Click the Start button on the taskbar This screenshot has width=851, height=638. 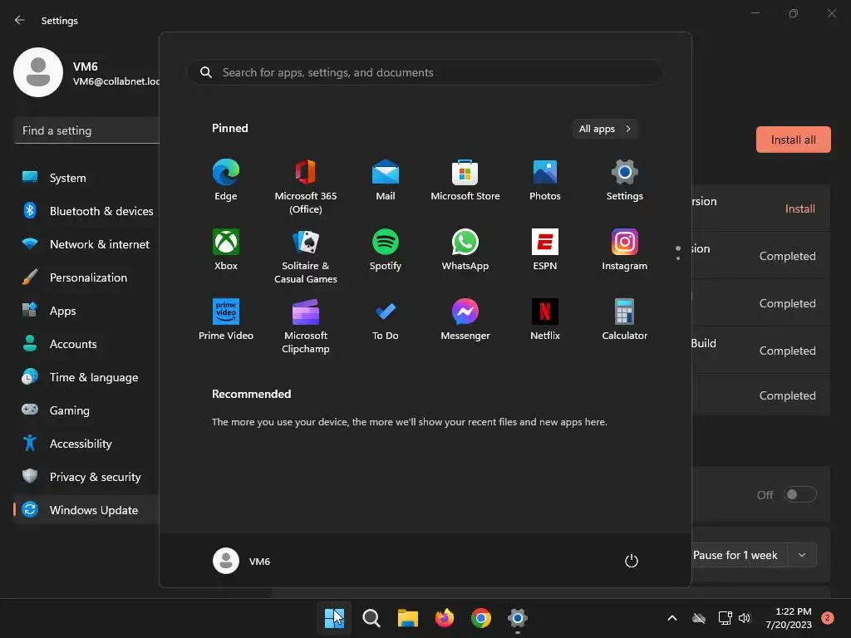click(334, 618)
